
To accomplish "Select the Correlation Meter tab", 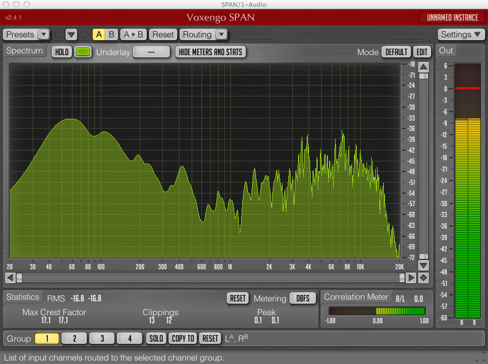I will [x=356, y=297].
